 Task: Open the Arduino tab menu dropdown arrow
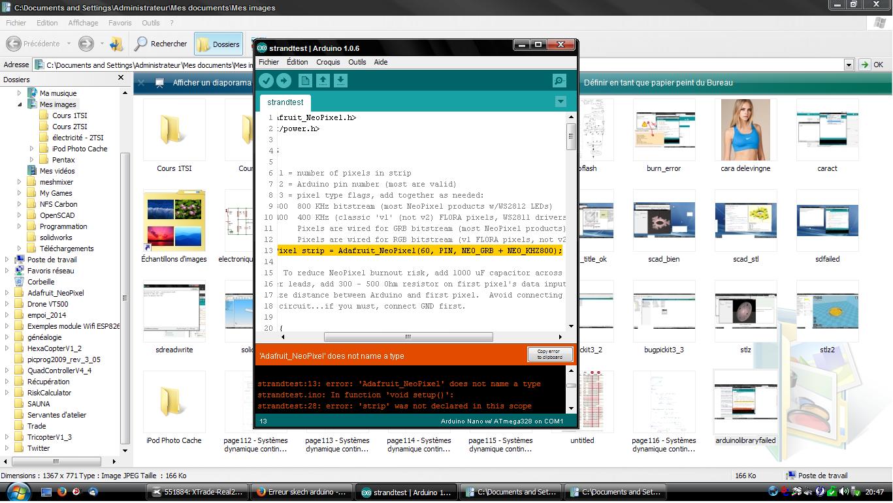pos(560,101)
